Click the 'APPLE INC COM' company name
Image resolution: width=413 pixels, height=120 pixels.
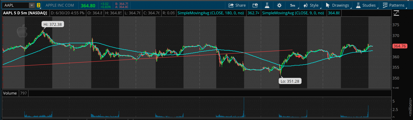click(59, 5)
